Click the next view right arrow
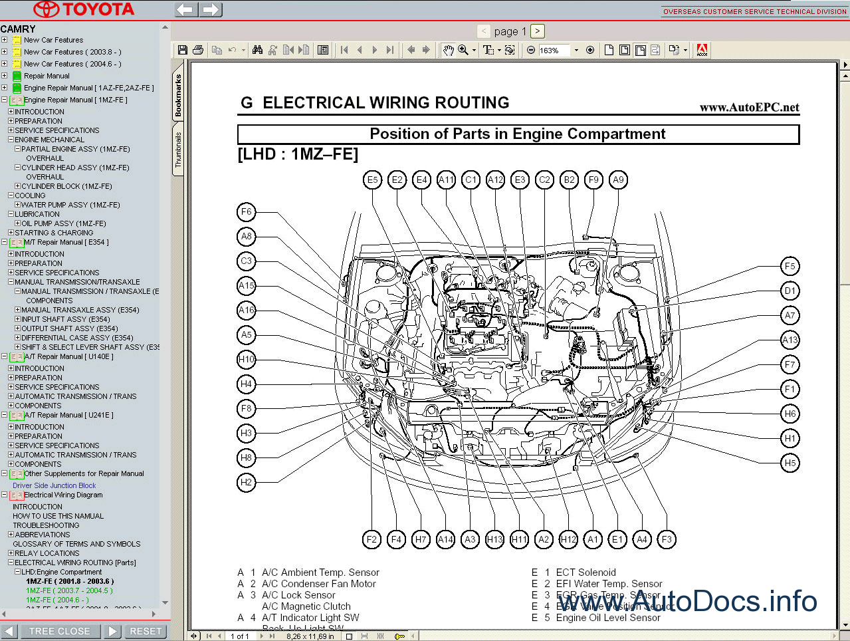 [426, 50]
